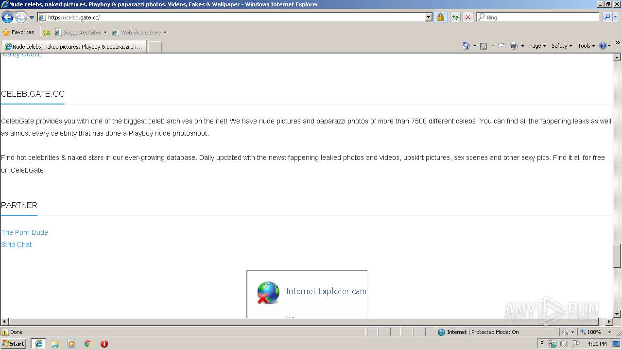This screenshot has height=350, width=622.
Task: Open the Safety menu
Action: click(562, 46)
